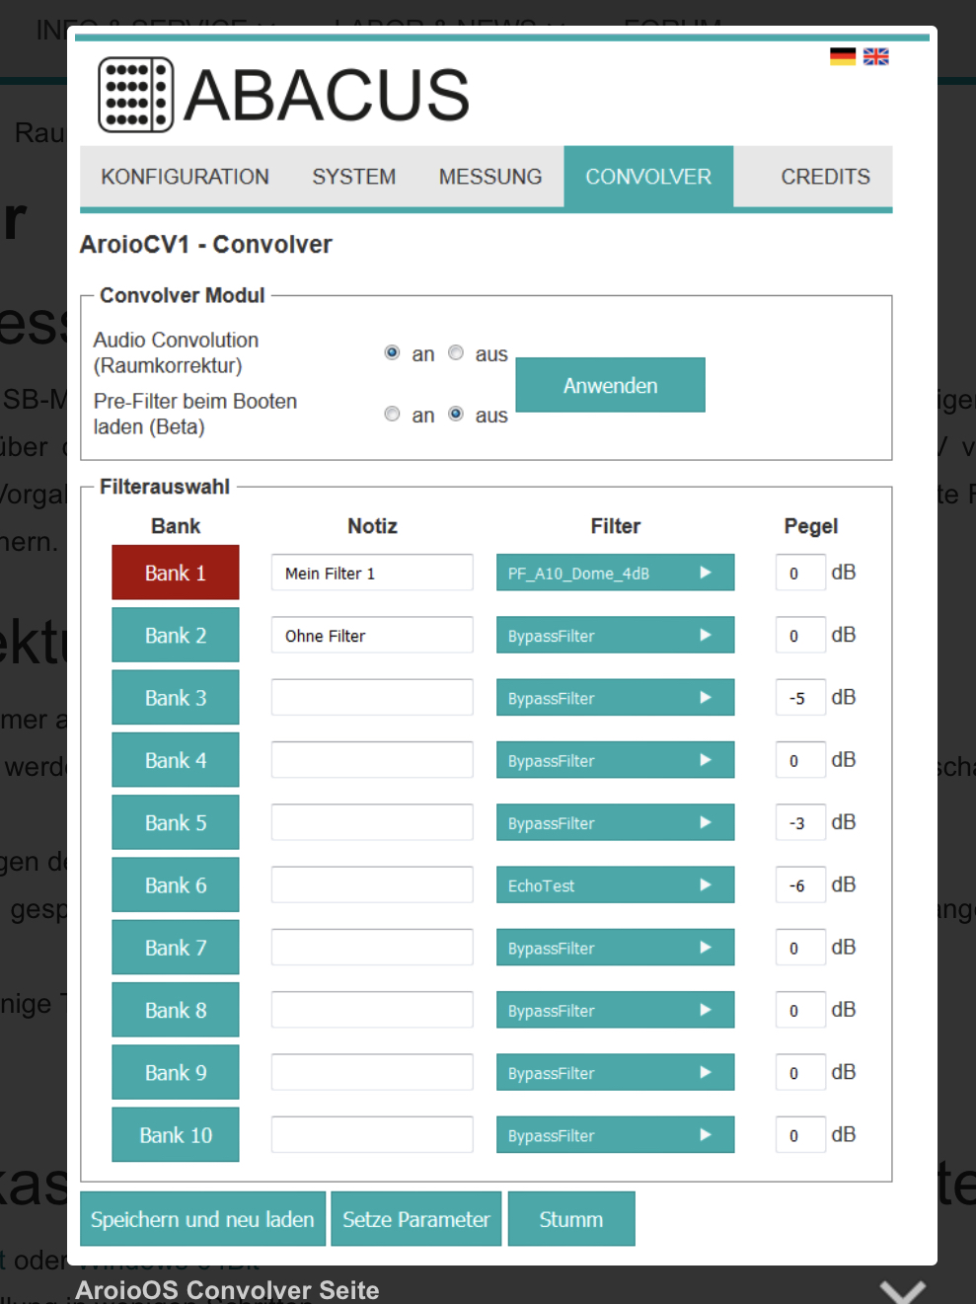Edit the Bank 9 Pegel dB value
The height and width of the screenshot is (1304, 976).
point(800,1072)
